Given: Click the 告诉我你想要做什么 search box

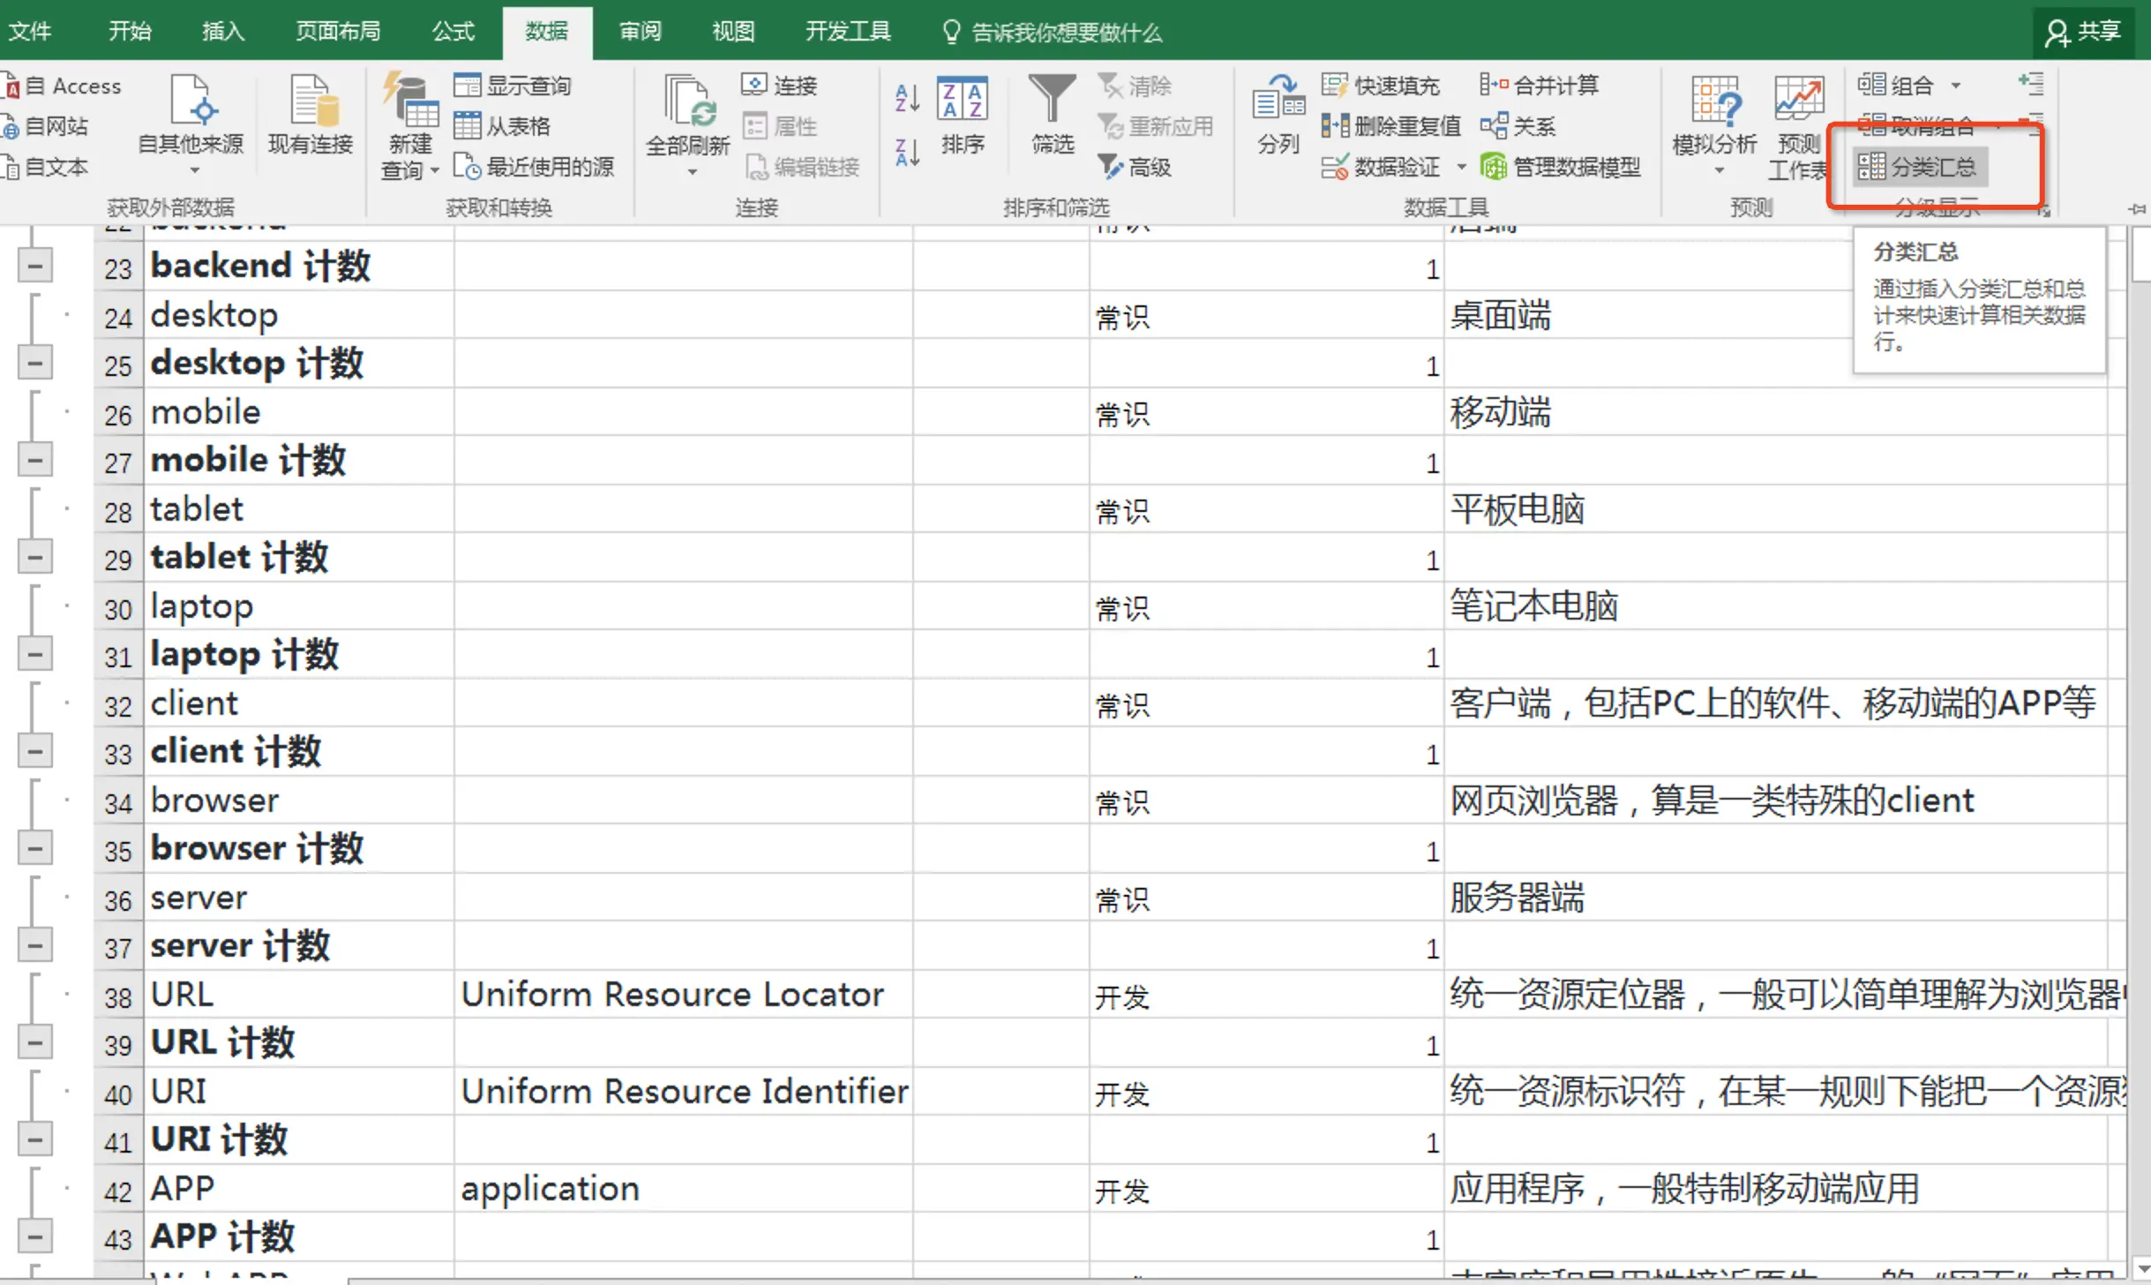Looking at the screenshot, I should click(1065, 33).
